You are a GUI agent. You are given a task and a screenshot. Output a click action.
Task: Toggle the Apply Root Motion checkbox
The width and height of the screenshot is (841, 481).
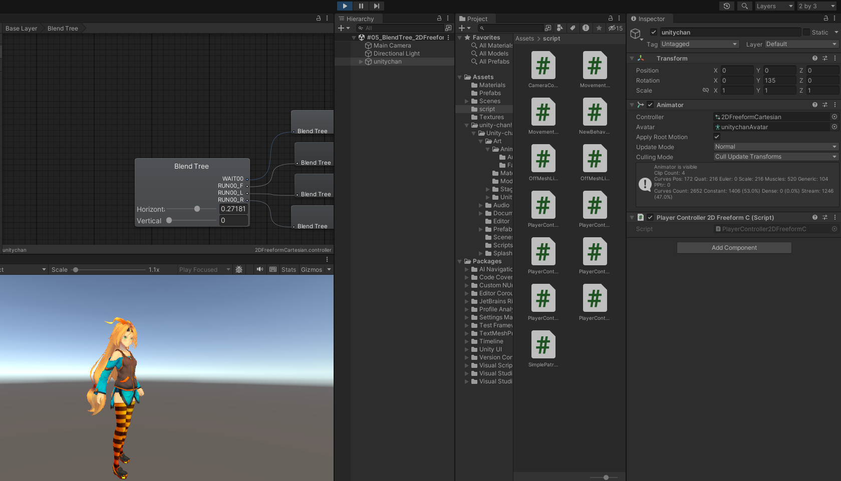[717, 137]
